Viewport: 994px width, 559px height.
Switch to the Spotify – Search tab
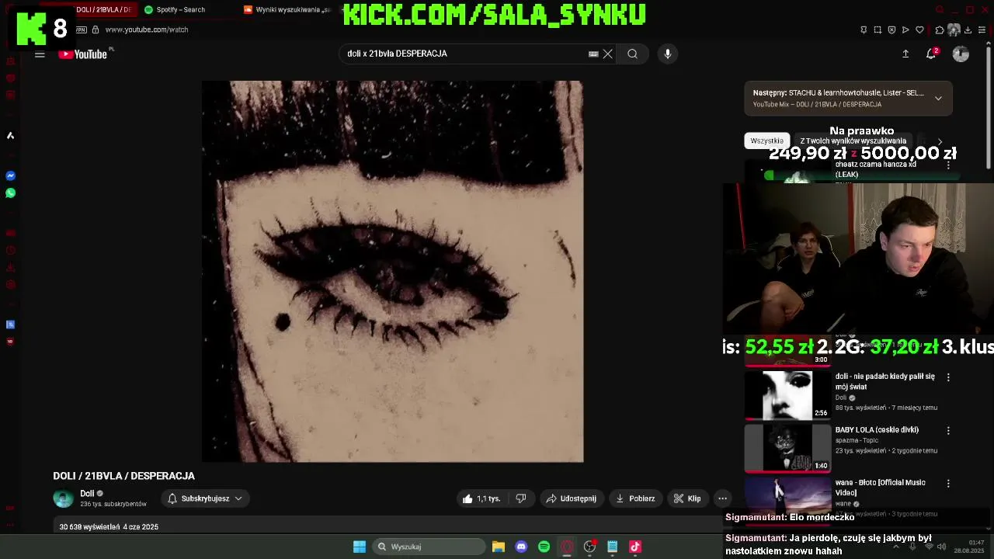pos(180,9)
